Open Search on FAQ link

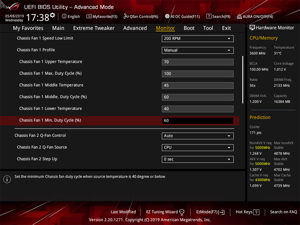pos(283,212)
